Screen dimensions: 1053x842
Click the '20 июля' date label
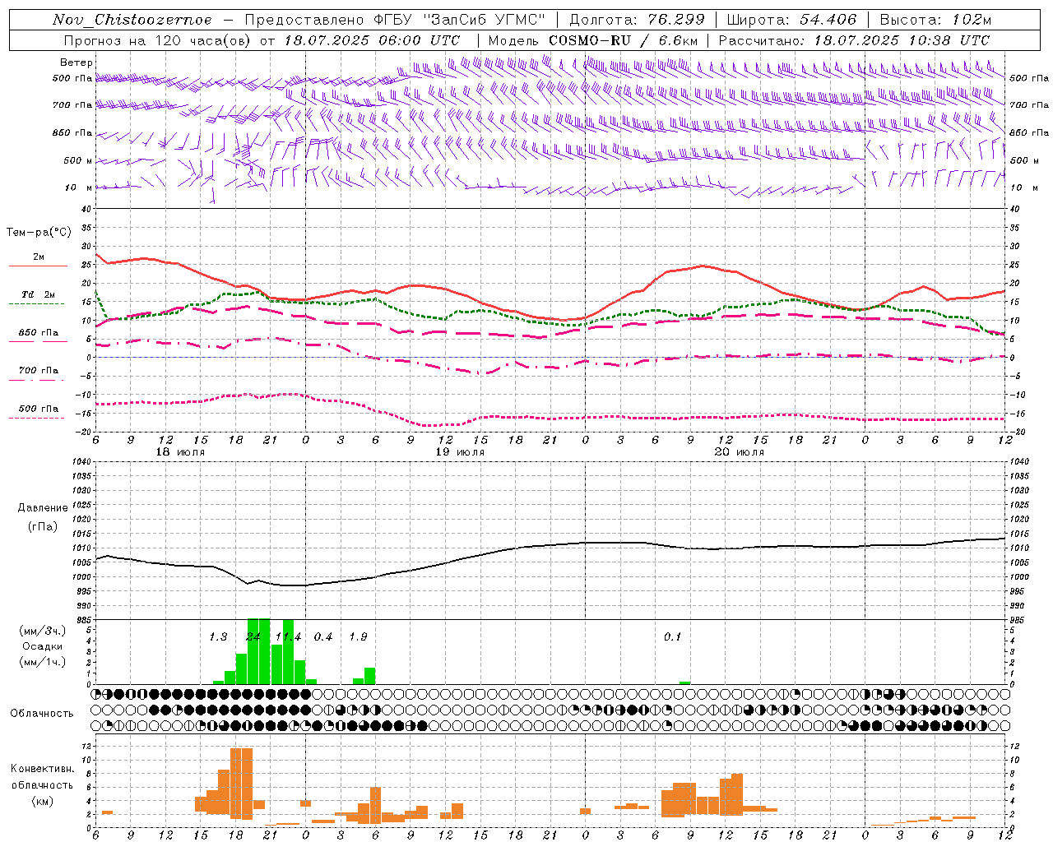(739, 452)
